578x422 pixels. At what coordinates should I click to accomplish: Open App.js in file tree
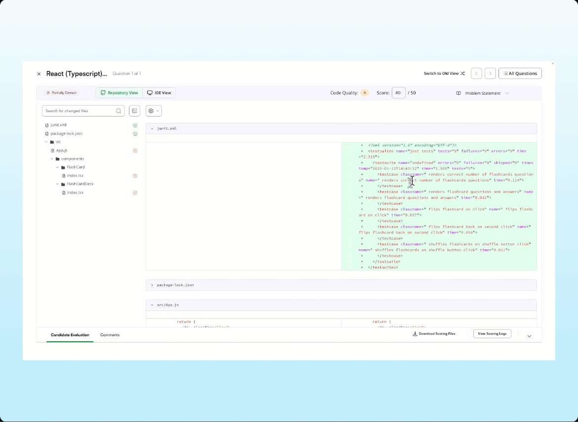62,151
